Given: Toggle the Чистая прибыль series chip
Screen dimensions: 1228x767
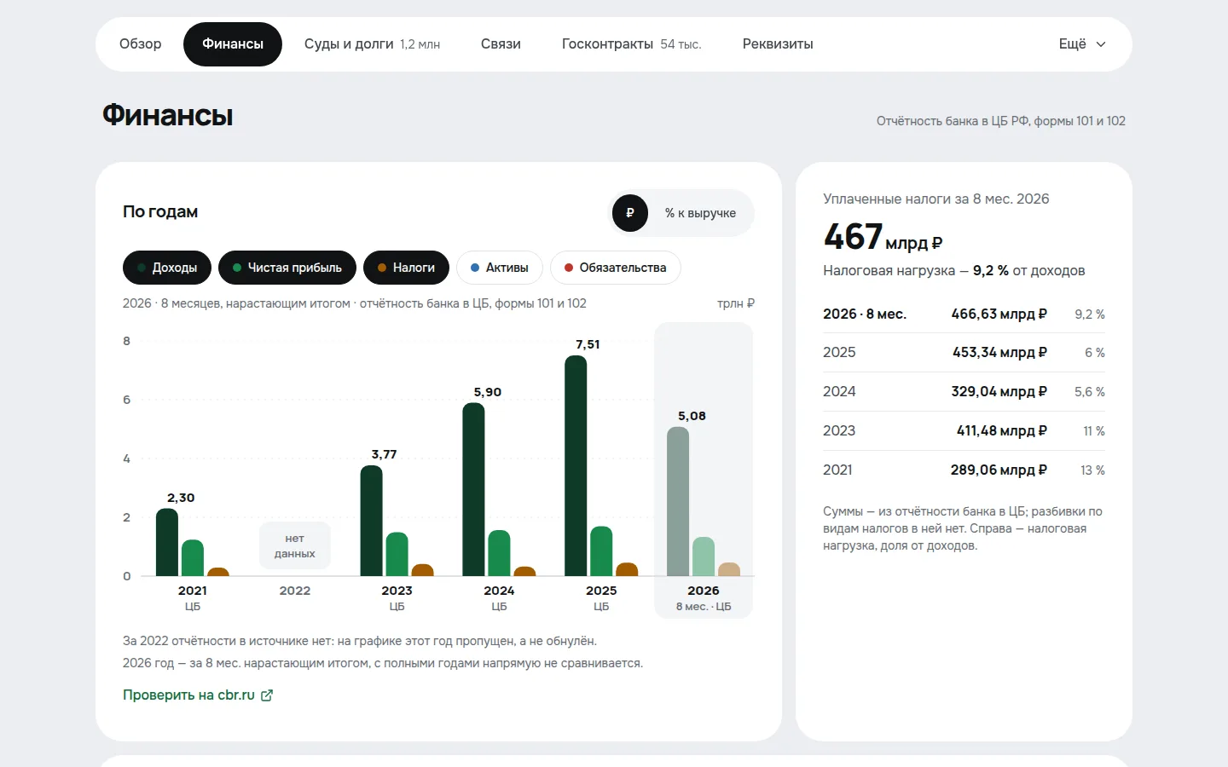Looking at the screenshot, I should click(x=287, y=268).
